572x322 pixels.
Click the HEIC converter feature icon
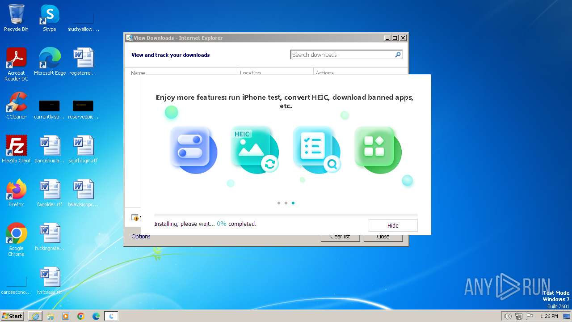(x=255, y=149)
